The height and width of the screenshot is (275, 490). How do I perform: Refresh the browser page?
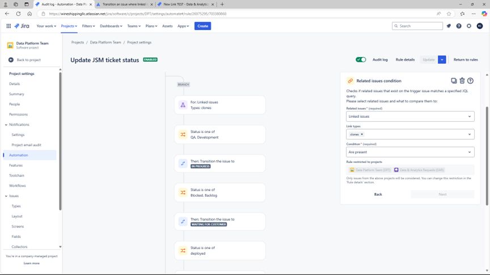19,14
